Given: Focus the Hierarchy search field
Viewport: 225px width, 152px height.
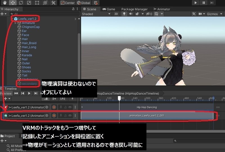Looking at the screenshot, I should pos(45,14).
